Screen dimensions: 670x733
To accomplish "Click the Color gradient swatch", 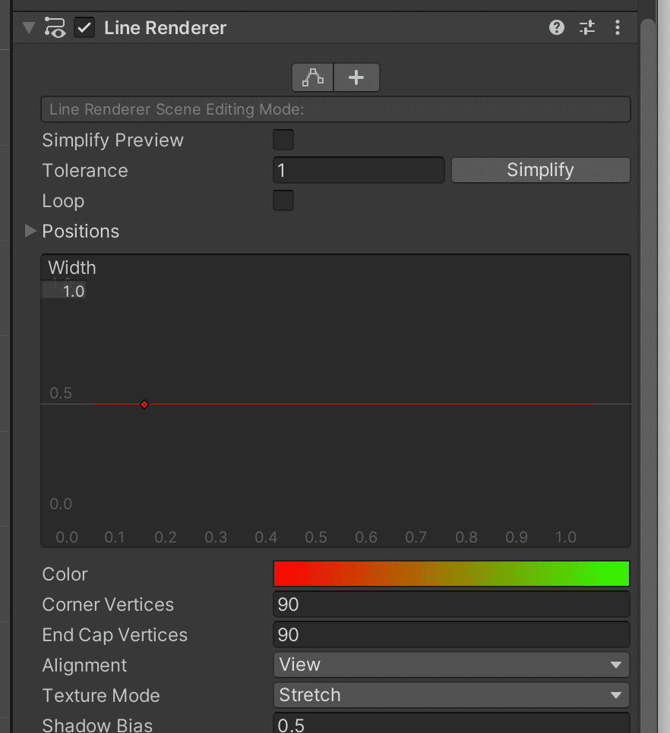I will [450, 574].
